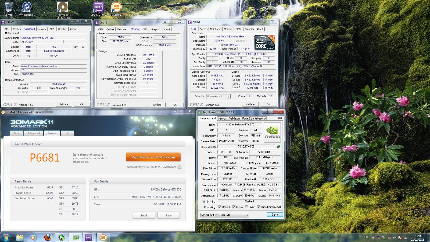Click the Load button in 3DMark 11
This screenshot has width=430, height=242.
(x=144, y=215)
